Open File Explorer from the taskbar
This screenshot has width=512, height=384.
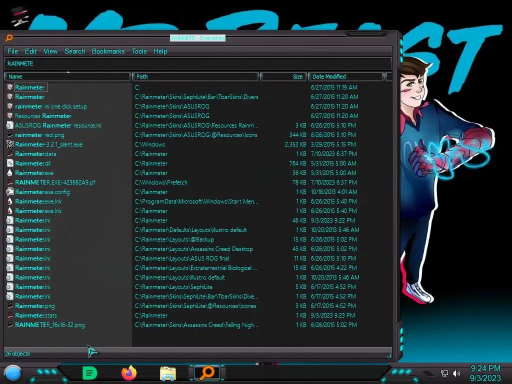click(168, 373)
